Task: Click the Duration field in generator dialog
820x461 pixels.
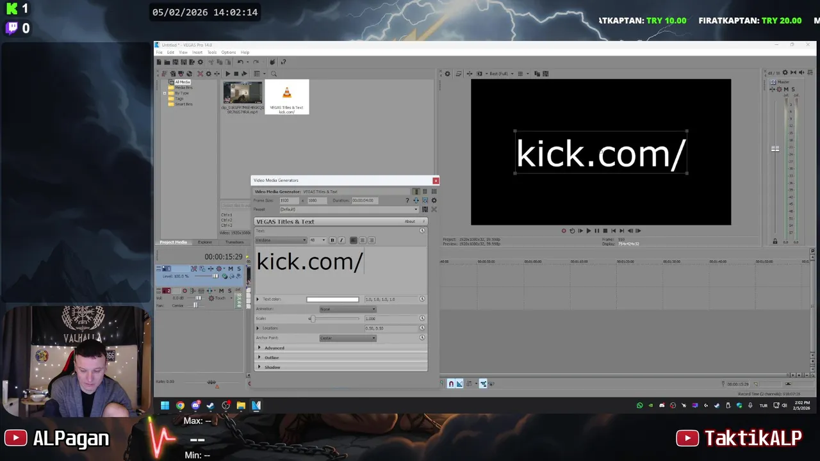Action: pyautogui.click(x=365, y=200)
